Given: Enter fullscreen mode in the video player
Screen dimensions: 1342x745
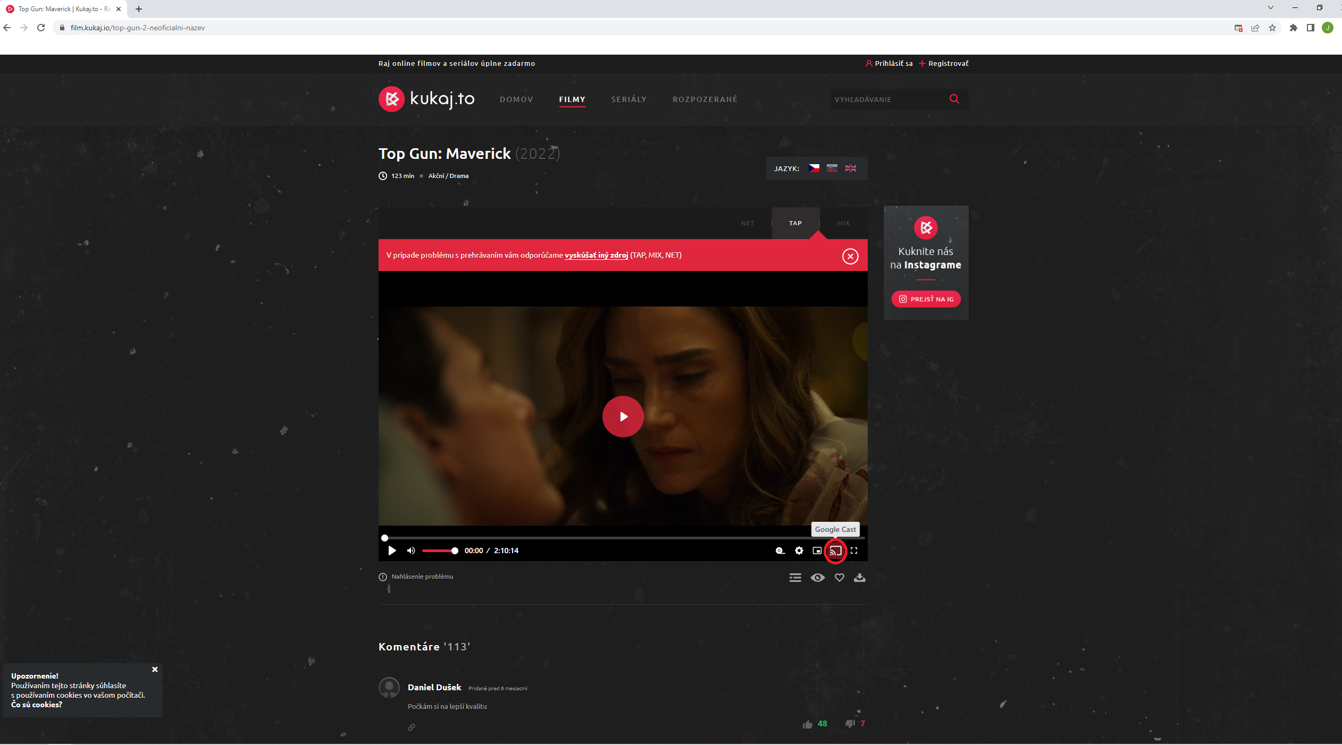Looking at the screenshot, I should coord(854,551).
